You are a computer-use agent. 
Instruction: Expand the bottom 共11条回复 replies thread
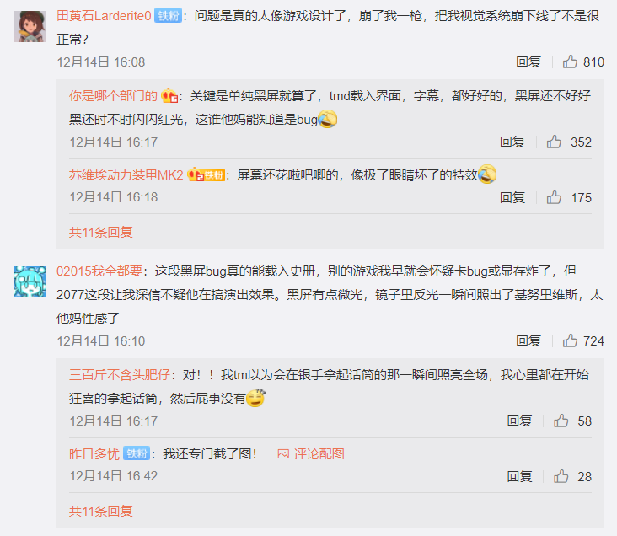pyautogui.click(x=101, y=511)
